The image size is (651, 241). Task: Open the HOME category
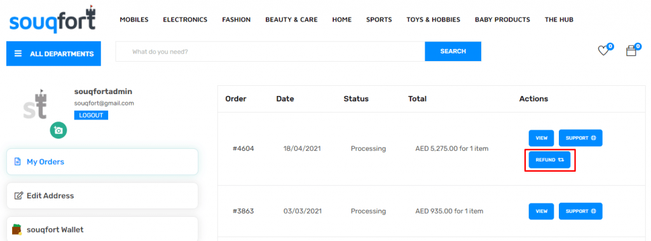click(341, 20)
